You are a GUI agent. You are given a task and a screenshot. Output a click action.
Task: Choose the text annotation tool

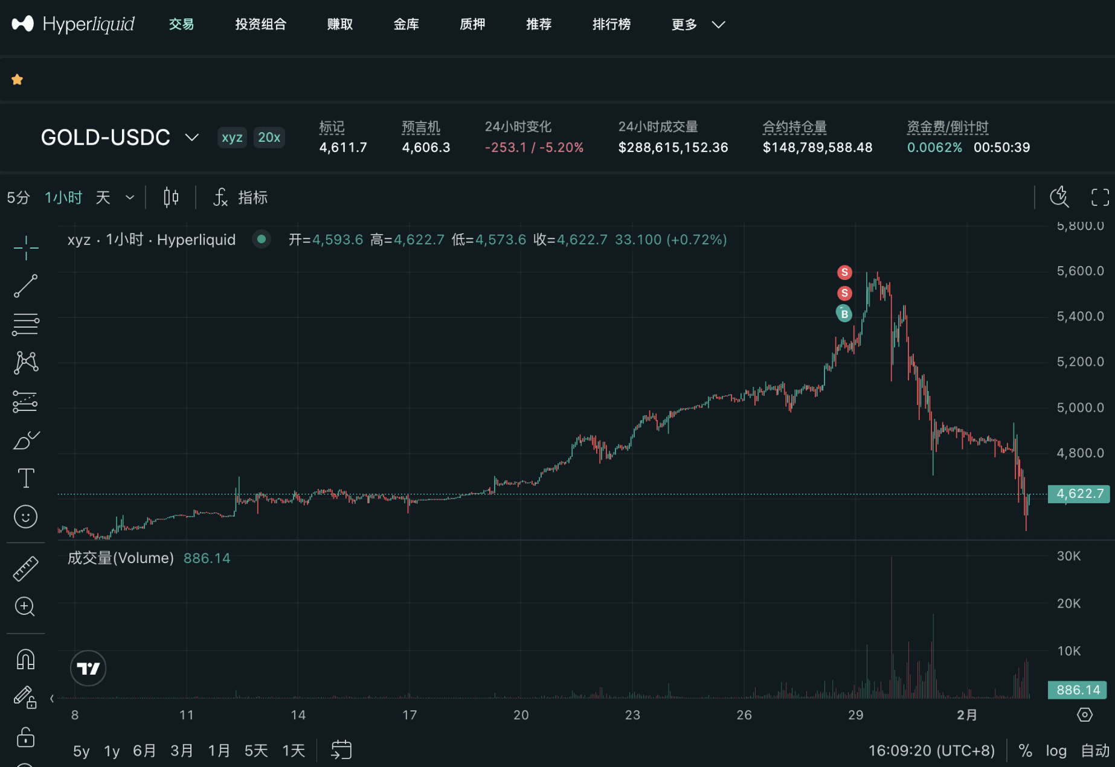click(x=25, y=478)
